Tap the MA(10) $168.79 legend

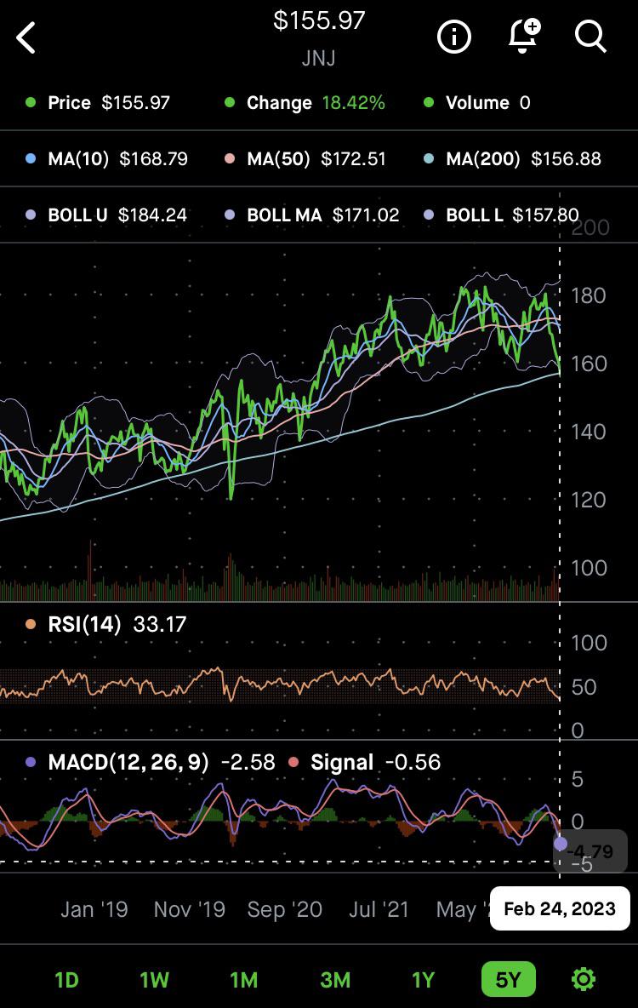click(x=106, y=159)
